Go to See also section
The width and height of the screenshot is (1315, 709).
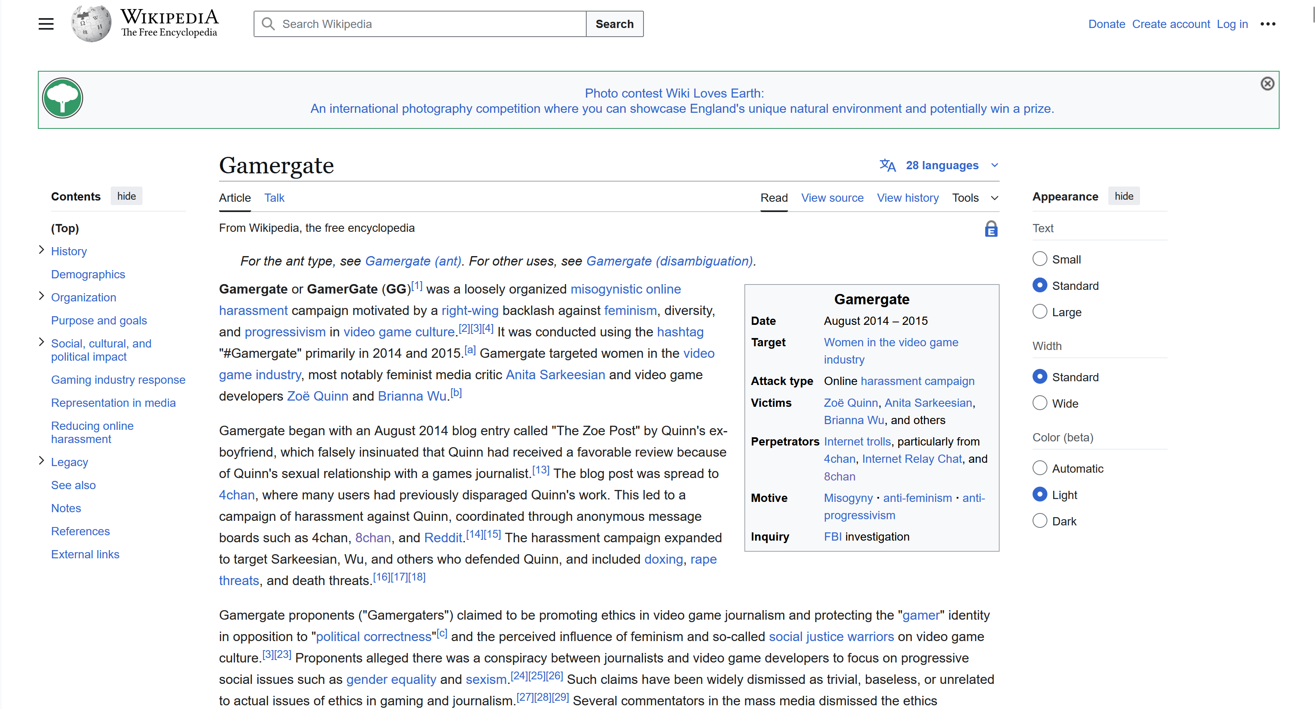click(73, 485)
